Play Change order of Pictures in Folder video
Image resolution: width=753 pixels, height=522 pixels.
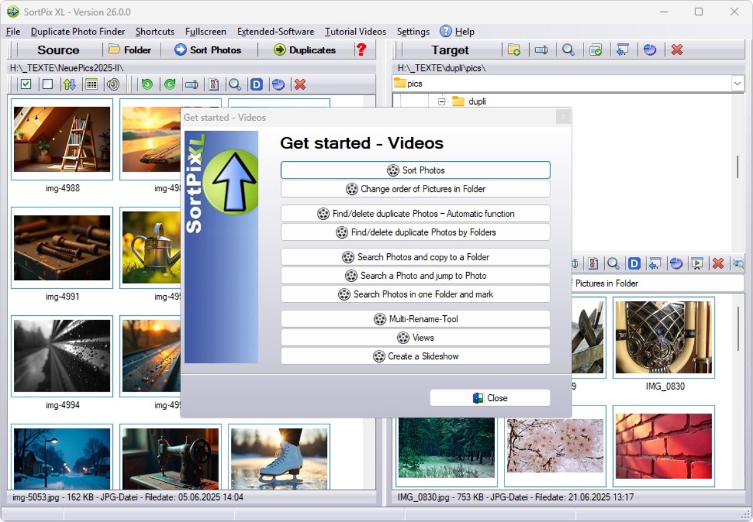415,189
